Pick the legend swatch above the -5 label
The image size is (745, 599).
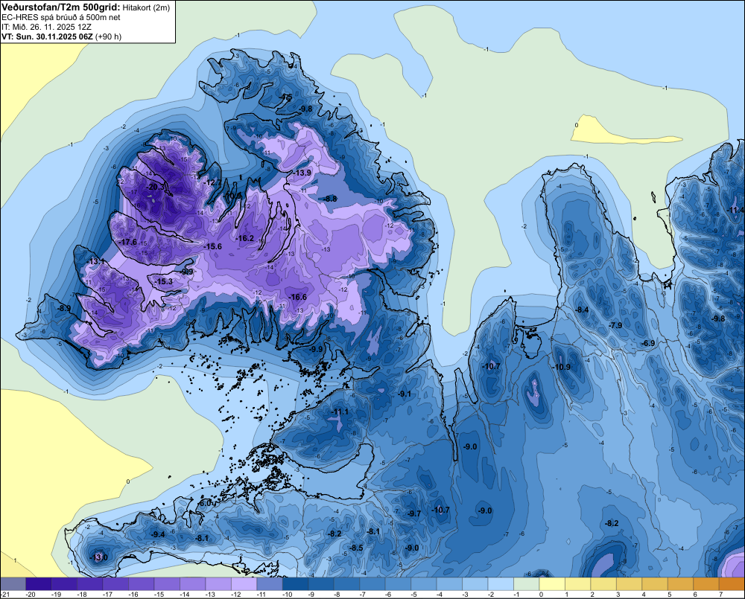(423, 583)
